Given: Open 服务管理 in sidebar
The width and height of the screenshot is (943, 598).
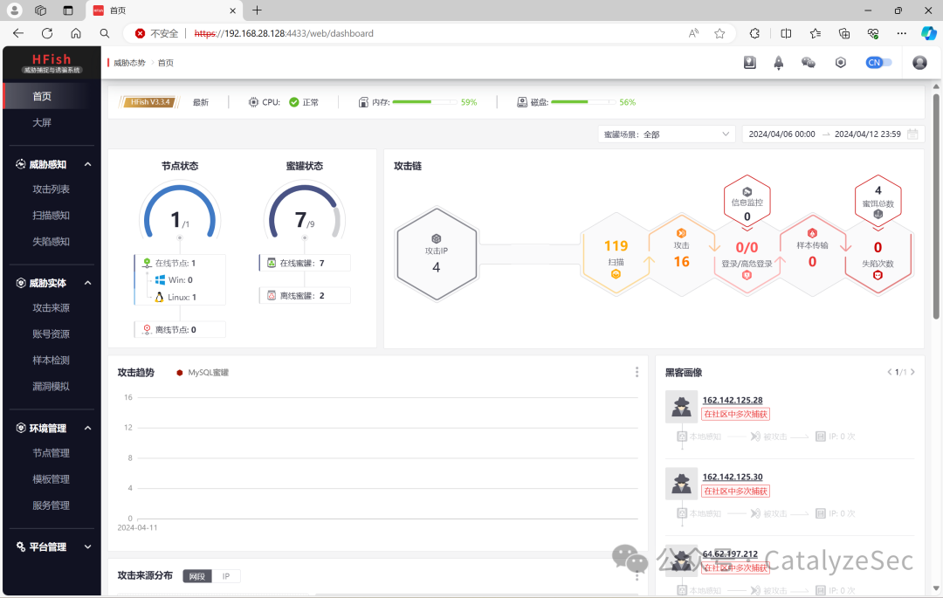Looking at the screenshot, I should coord(52,505).
